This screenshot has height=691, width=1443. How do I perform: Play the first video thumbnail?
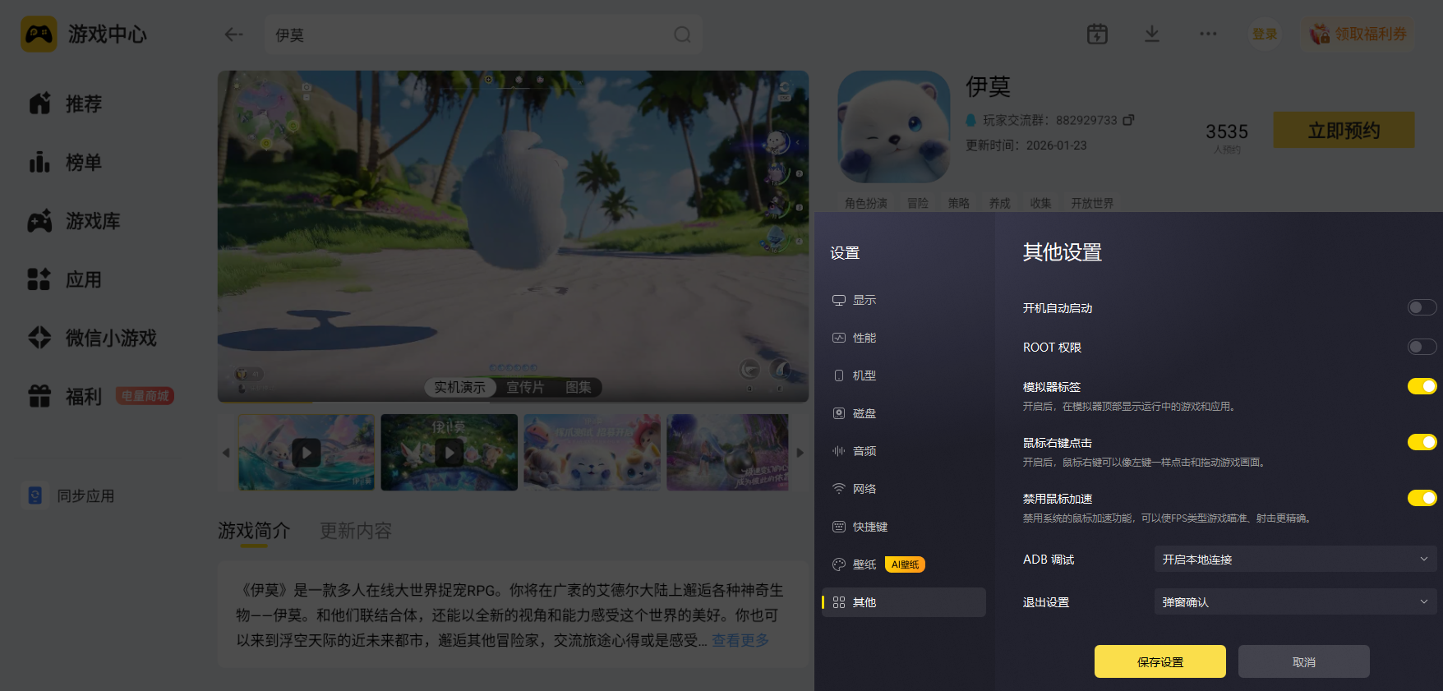[307, 452]
